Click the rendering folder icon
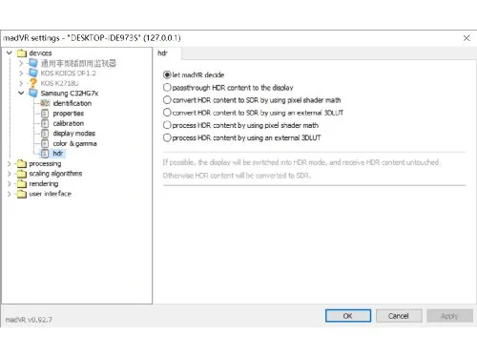477x358 pixels. pyautogui.click(x=22, y=183)
